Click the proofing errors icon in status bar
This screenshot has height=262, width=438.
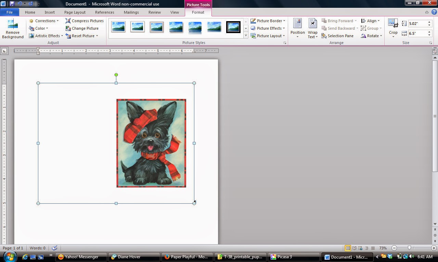(x=54, y=248)
